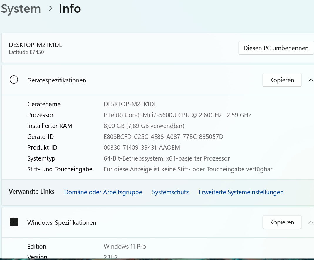The image size is (314, 260).
Task: Open Domäne oder Arbeitsgruppe link
Action: [103, 192]
